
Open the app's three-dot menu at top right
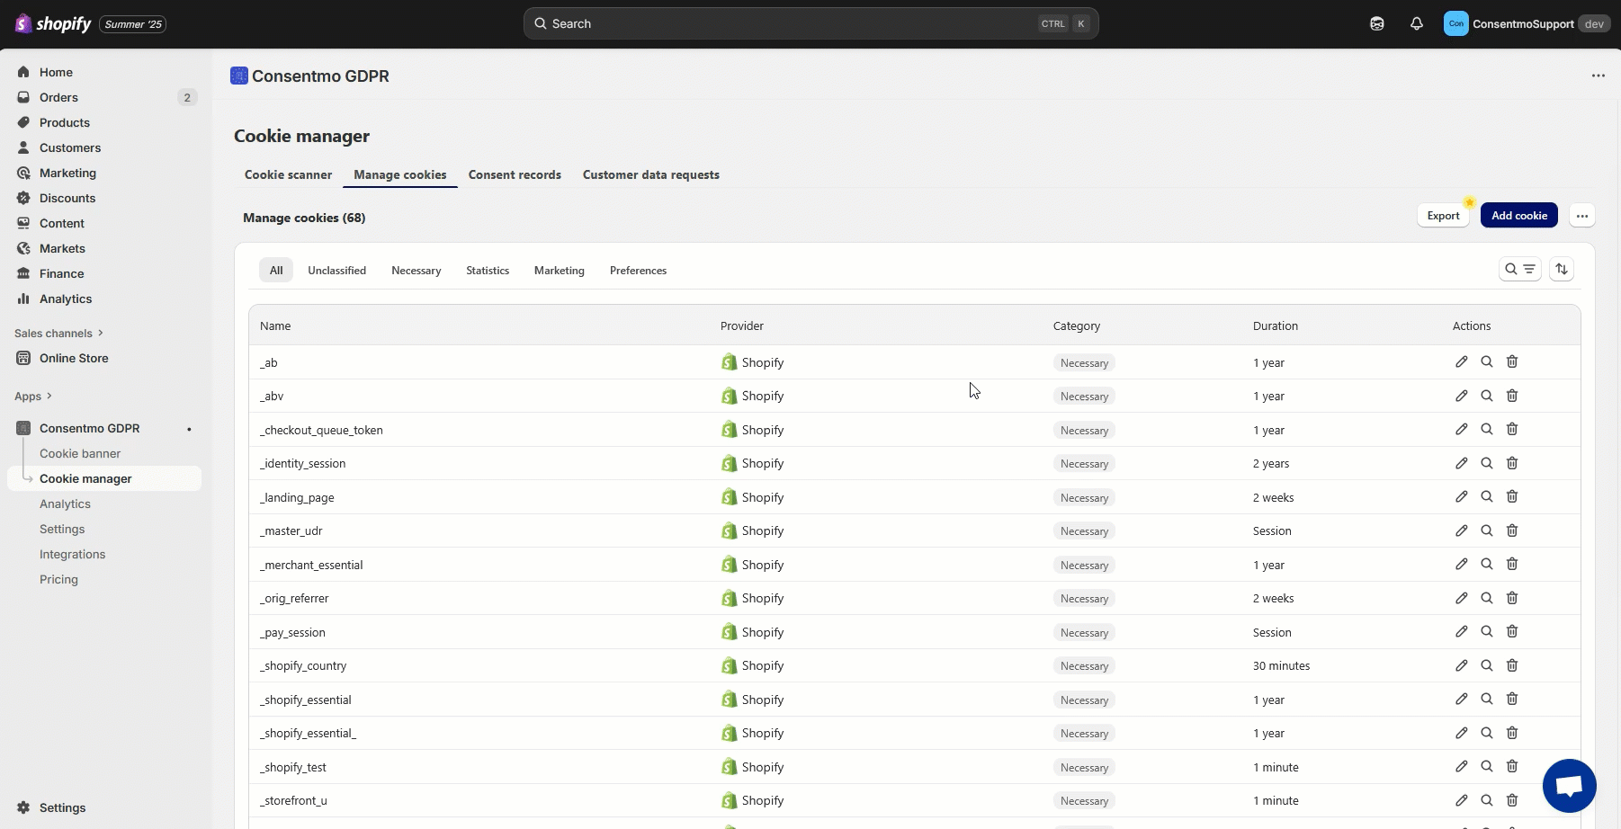(1599, 76)
